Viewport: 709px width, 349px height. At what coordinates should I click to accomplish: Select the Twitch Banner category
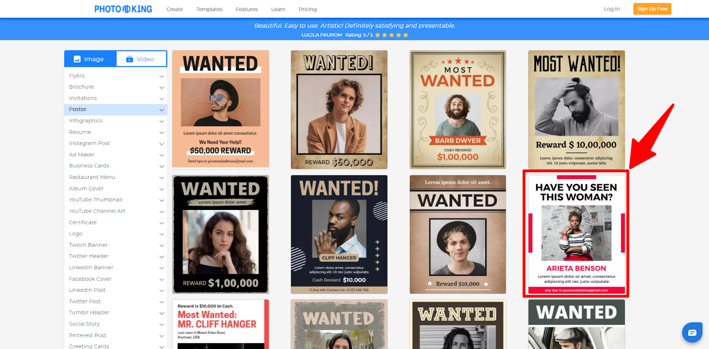coord(88,245)
